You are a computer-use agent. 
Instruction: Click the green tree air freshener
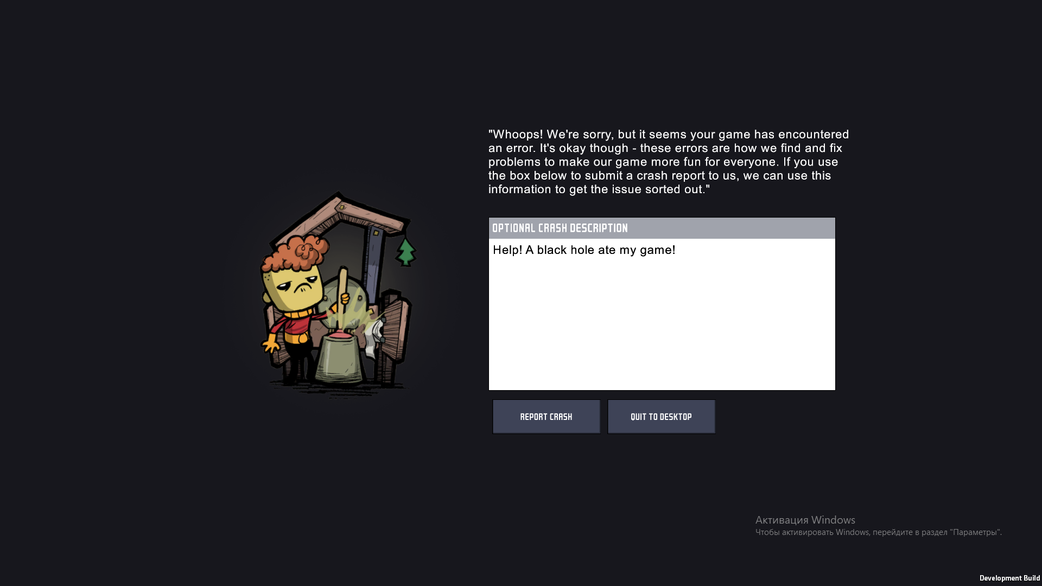tap(405, 252)
